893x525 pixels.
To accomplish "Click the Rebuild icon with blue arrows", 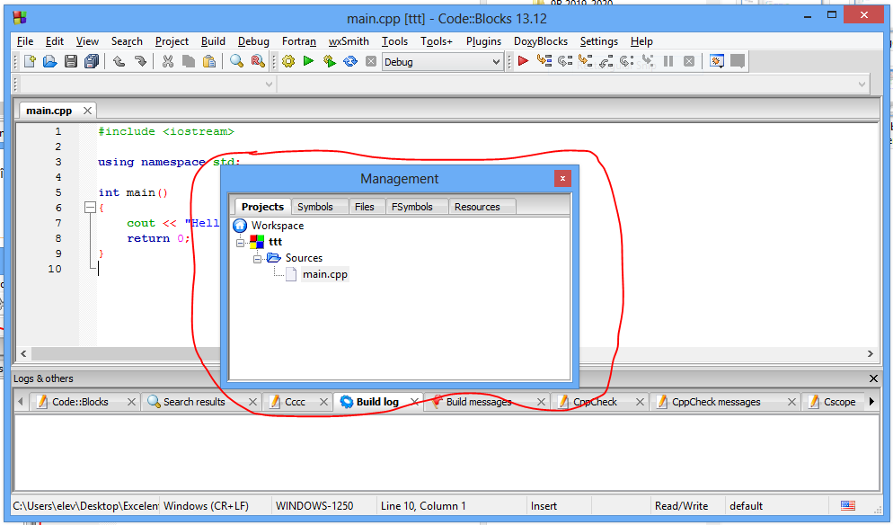I will 350,61.
